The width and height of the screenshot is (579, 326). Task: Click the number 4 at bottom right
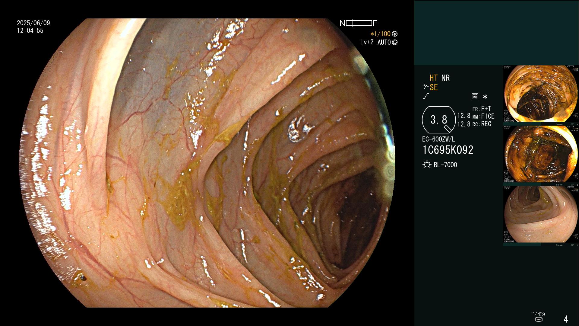(x=566, y=319)
